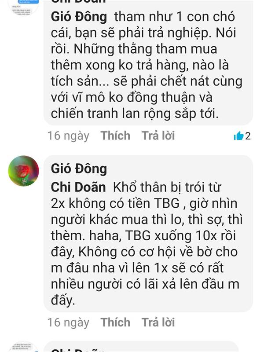Viewport: 264px width, 352px height.
Task: Open the cut-off Chi Doãn name at the top
Action: point(78,1)
